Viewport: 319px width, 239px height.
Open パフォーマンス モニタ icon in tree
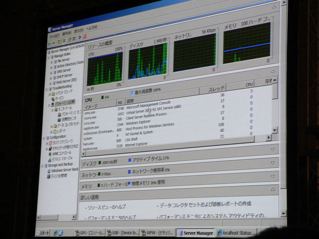click(59, 115)
